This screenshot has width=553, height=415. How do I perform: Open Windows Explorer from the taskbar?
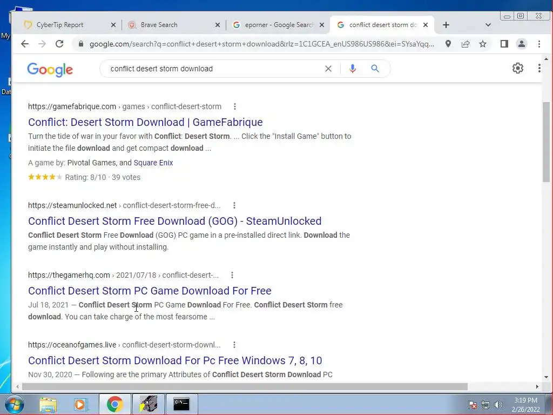[x=48, y=404]
